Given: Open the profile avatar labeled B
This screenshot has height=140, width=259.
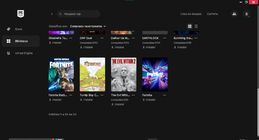Looking at the screenshot, I should click(246, 14).
